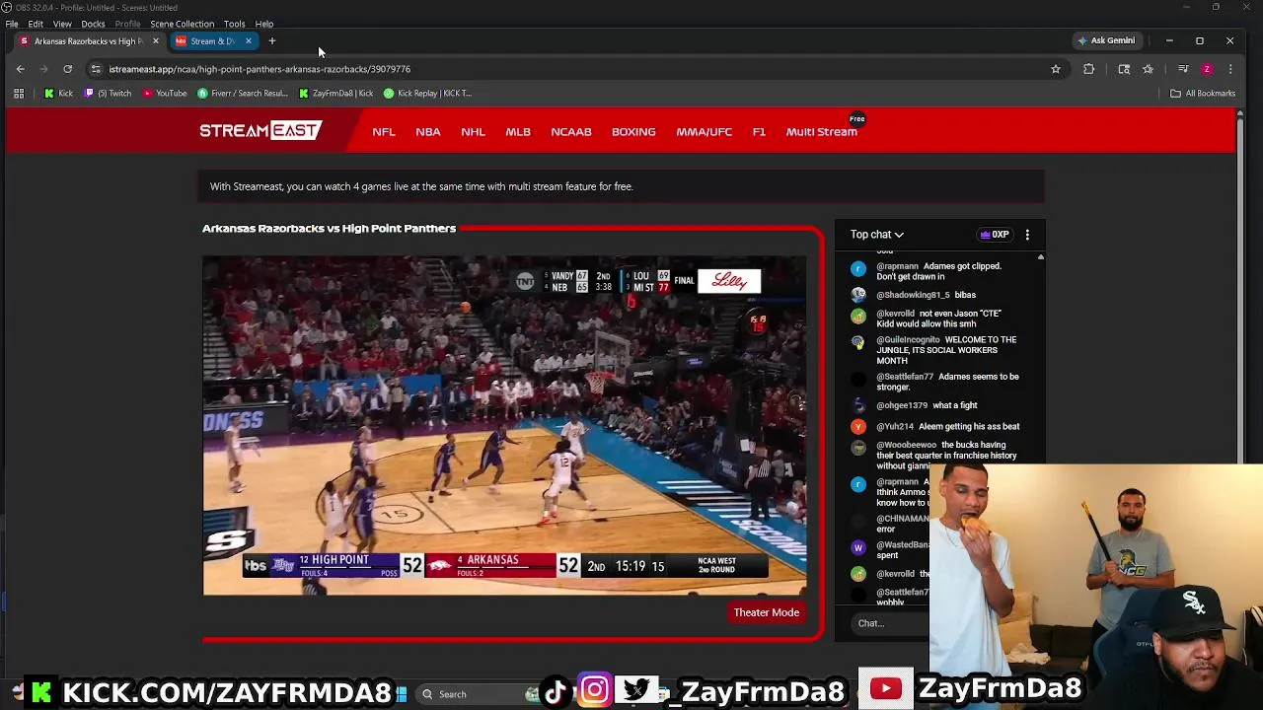
Task: Open the MLB section
Action: point(518,132)
